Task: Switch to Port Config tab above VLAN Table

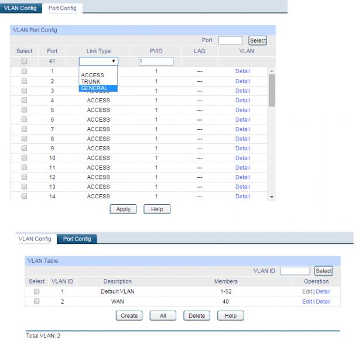Action: pos(77,239)
